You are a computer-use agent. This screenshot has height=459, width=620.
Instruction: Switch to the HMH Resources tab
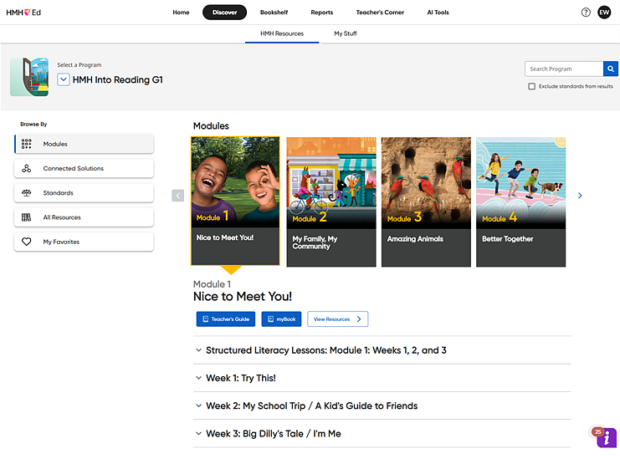point(282,33)
